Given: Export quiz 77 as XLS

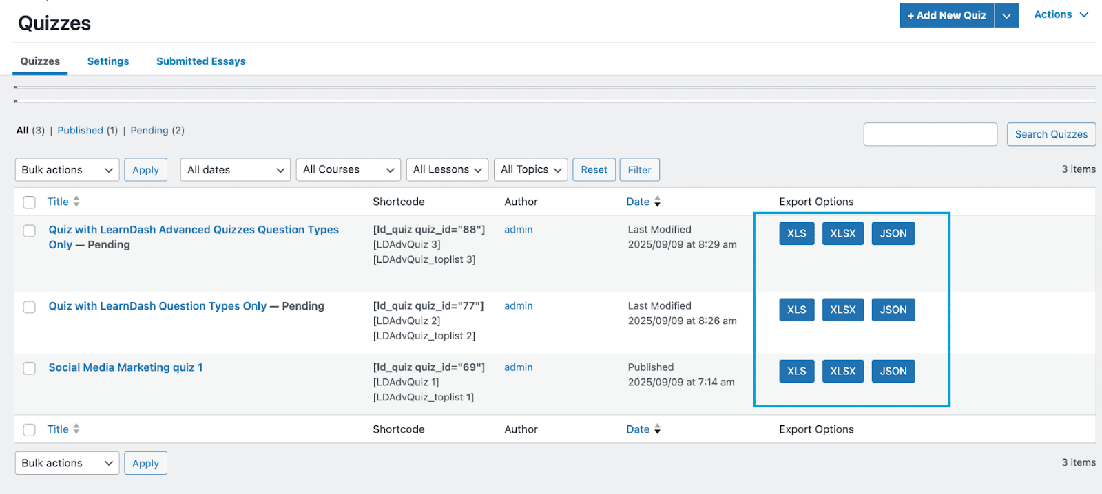Looking at the screenshot, I should (797, 310).
